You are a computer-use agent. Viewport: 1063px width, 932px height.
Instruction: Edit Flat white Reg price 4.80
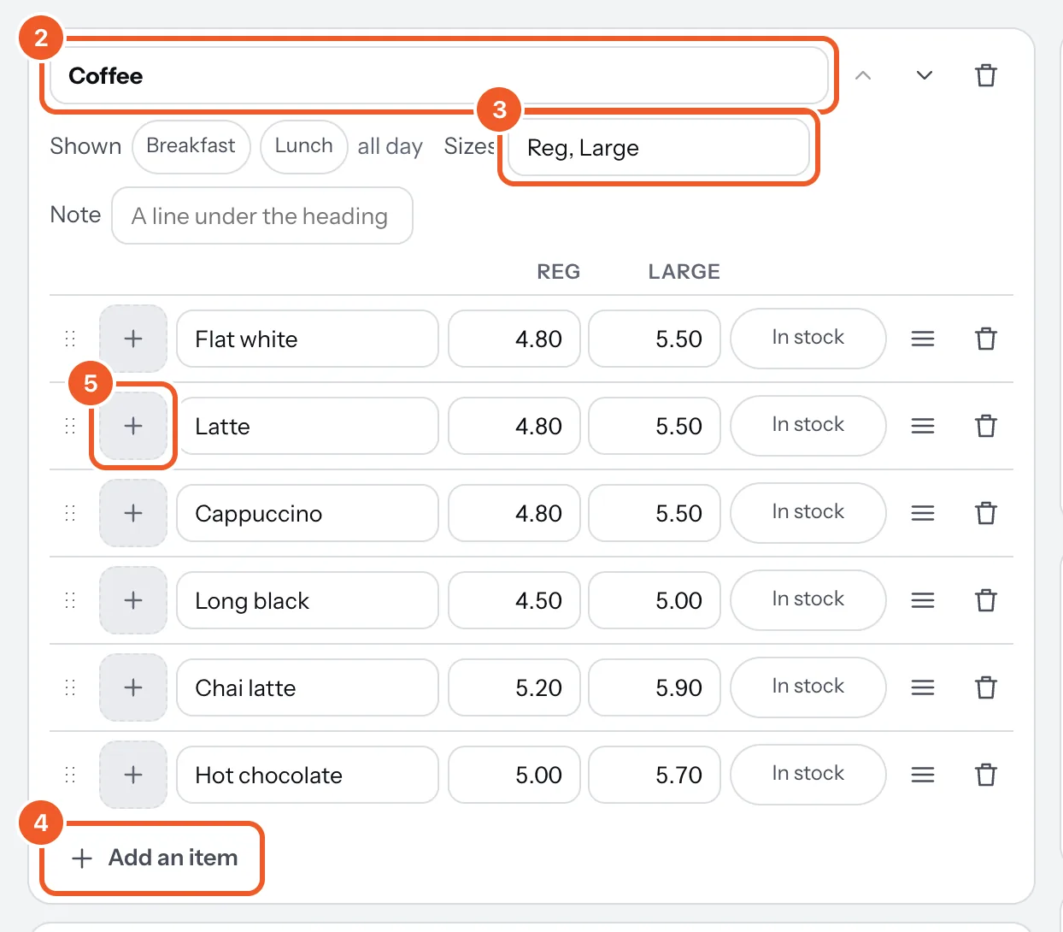point(514,339)
